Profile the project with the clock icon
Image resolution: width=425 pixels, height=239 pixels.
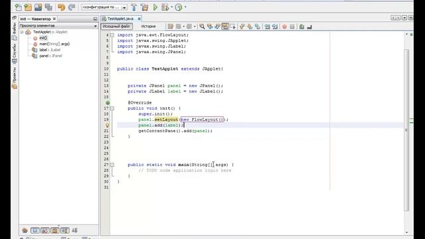[179, 7]
